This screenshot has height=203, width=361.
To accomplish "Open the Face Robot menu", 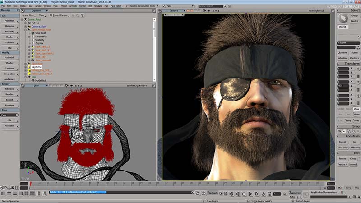I will click(116, 6).
